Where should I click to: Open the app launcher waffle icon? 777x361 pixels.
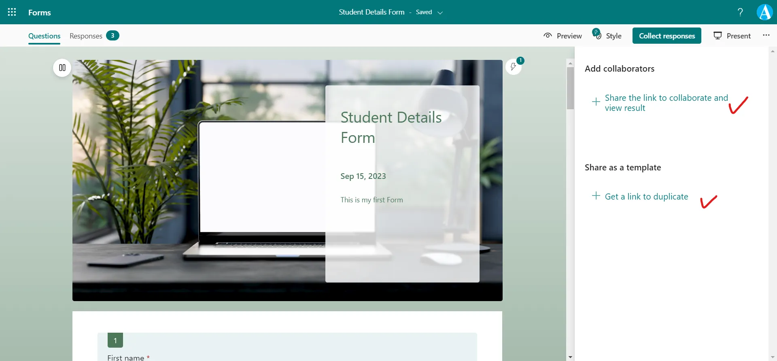[x=12, y=12]
